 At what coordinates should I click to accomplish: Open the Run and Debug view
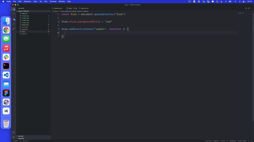[x=14, y=24]
